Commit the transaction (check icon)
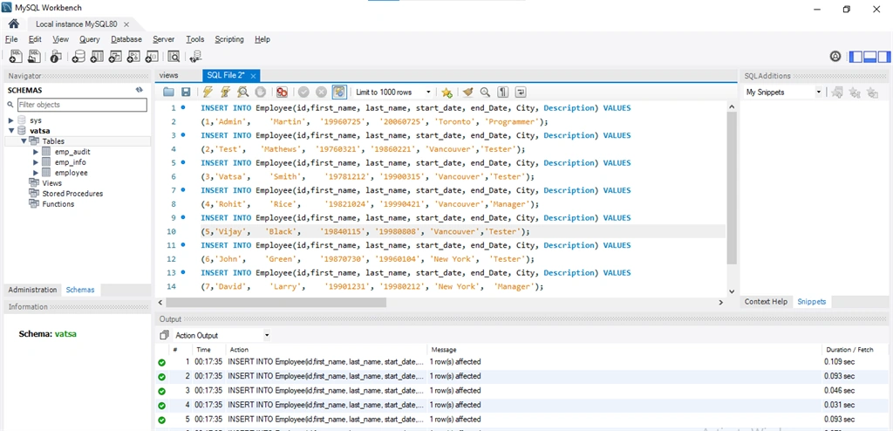This screenshot has height=431, width=893. 303,92
